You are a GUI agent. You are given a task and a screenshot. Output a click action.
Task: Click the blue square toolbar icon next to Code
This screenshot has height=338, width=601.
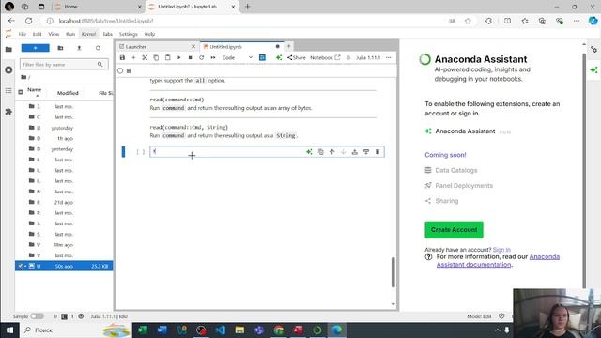262,57
